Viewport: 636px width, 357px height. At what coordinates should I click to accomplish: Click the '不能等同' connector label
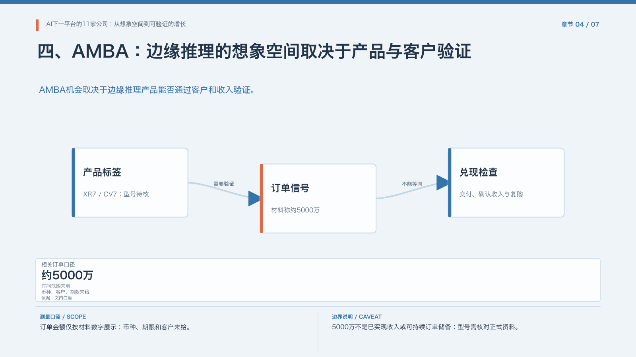coord(412,184)
